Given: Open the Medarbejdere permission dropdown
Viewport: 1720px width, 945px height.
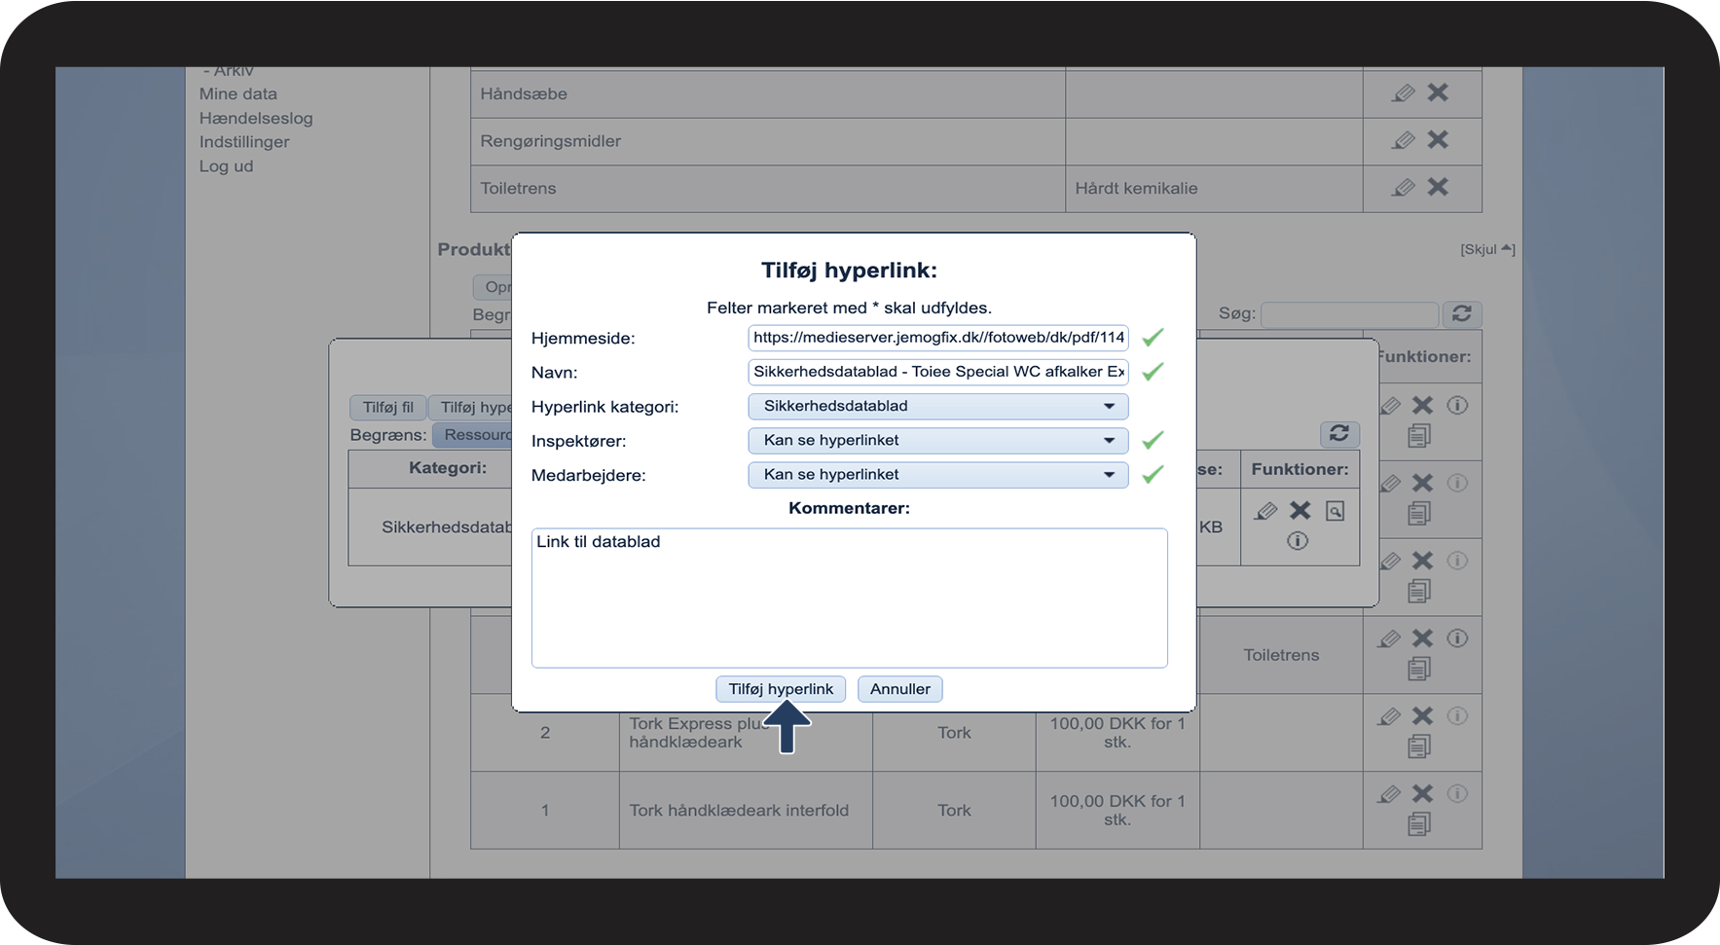Looking at the screenshot, I should [x=937, y=475].
